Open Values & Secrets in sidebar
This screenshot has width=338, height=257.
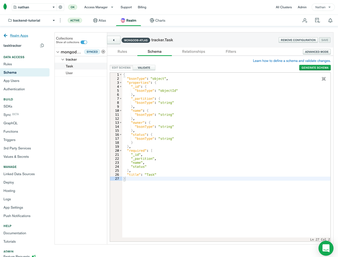16,157
